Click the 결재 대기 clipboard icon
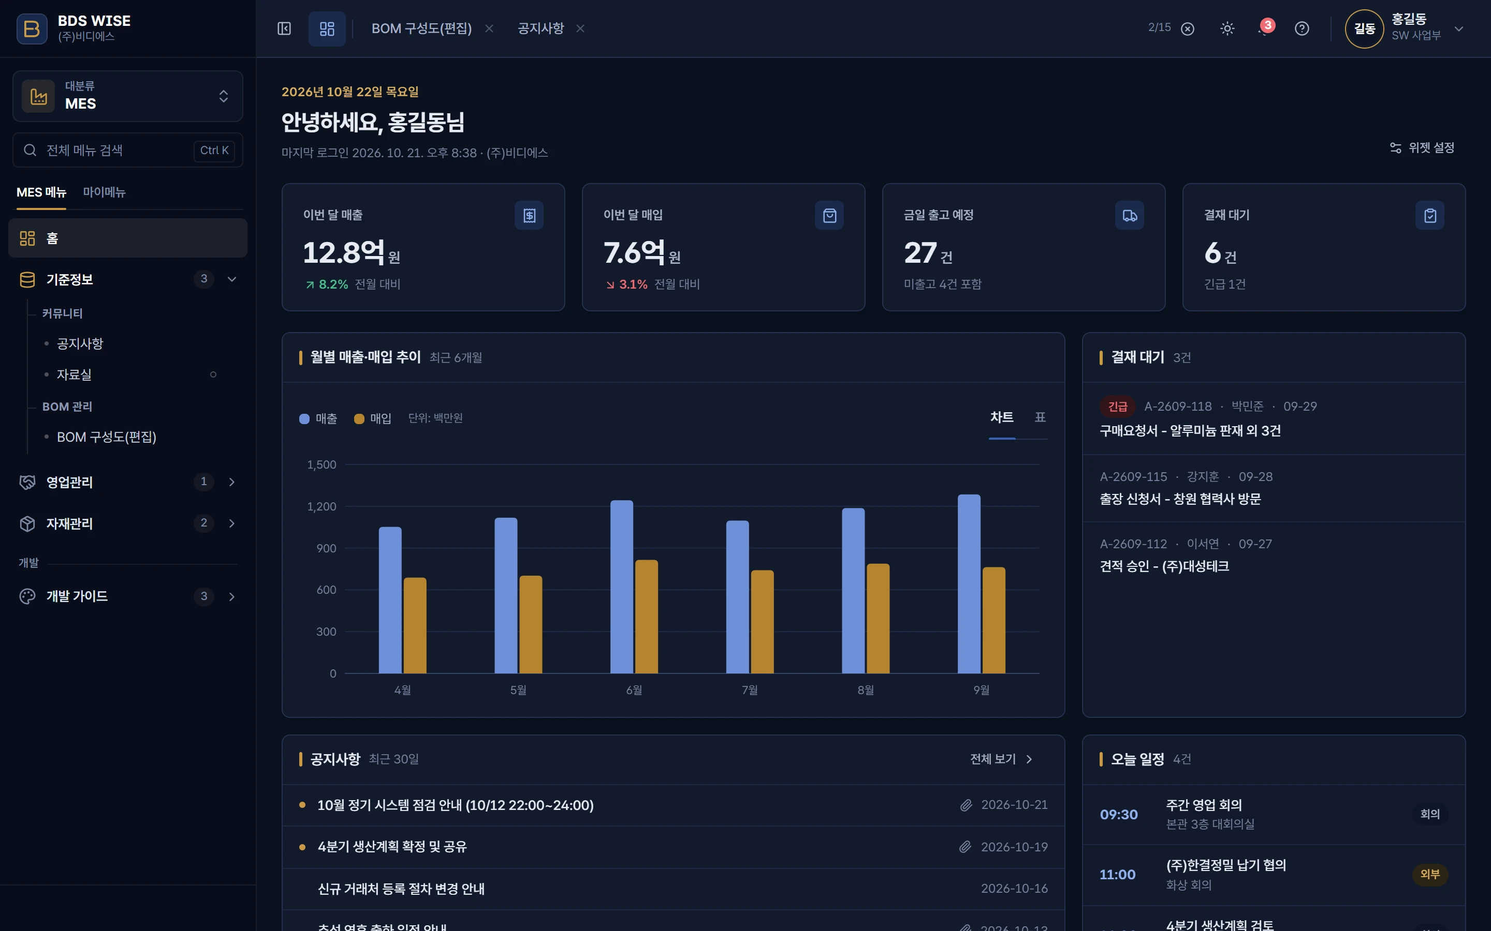The image size is (1491, 931). click(x=1429, y=216)
